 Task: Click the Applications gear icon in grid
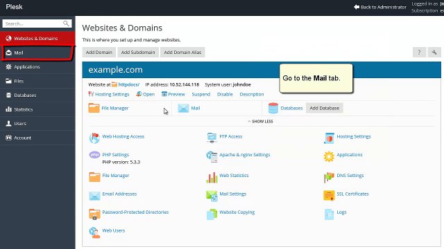tap(329, 156)
